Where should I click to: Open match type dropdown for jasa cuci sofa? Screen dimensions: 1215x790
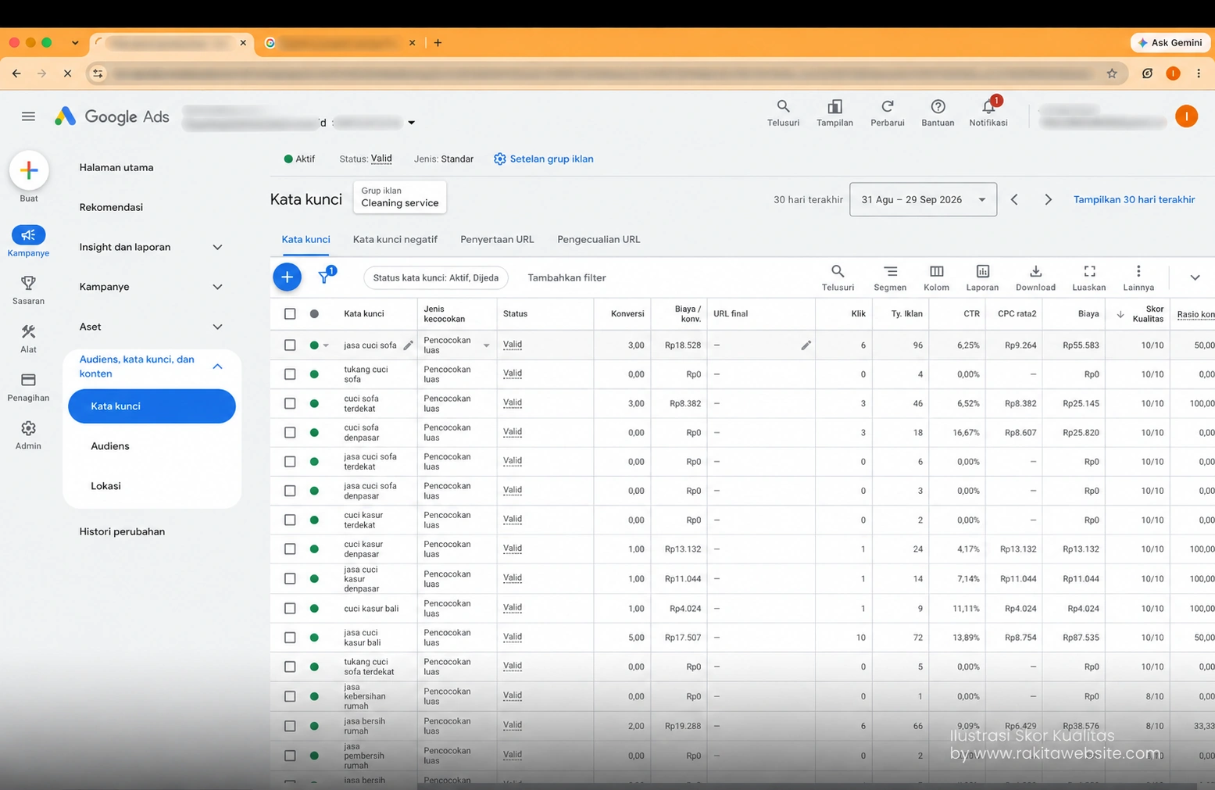point(486,345)
